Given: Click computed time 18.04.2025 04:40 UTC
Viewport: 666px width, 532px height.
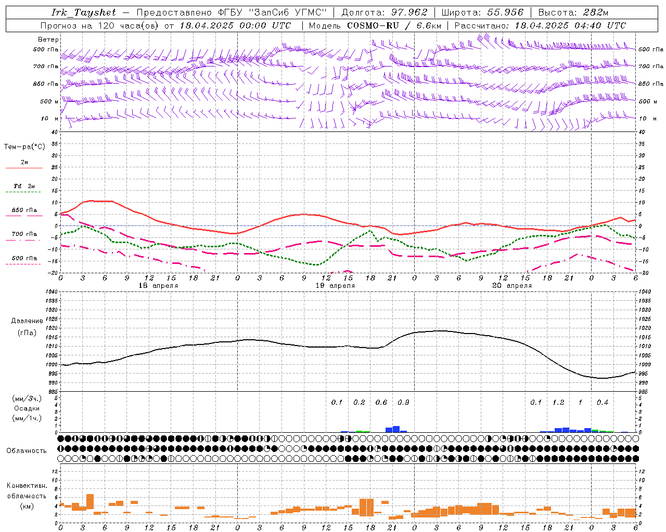Looking at the screenshot, I should click(x=570, y=25).
